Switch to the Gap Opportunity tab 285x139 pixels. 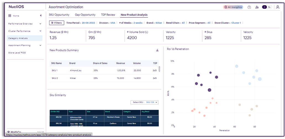(x=85, y=15)
